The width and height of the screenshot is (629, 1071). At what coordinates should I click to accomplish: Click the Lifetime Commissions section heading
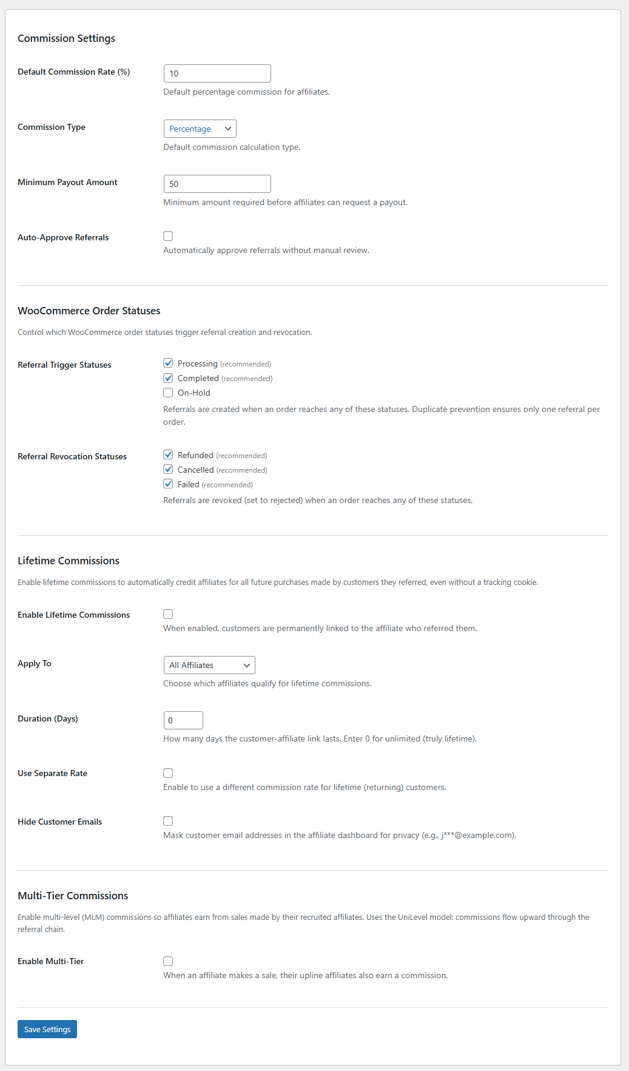tap(69, 561)
